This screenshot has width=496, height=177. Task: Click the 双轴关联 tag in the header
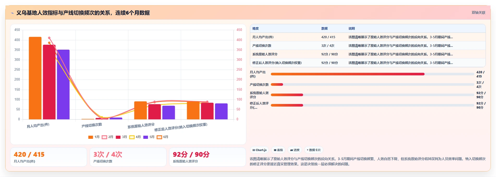pos(478,12)
